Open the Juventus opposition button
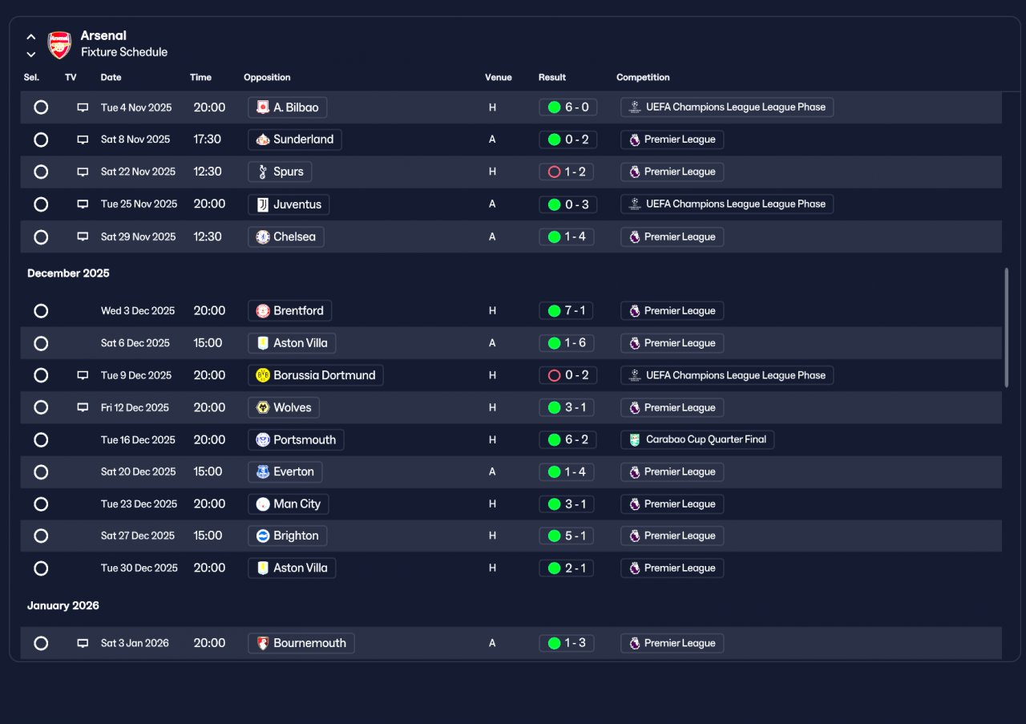Image resolution: width=1026 pixels, height=724 pixels. 289,204
